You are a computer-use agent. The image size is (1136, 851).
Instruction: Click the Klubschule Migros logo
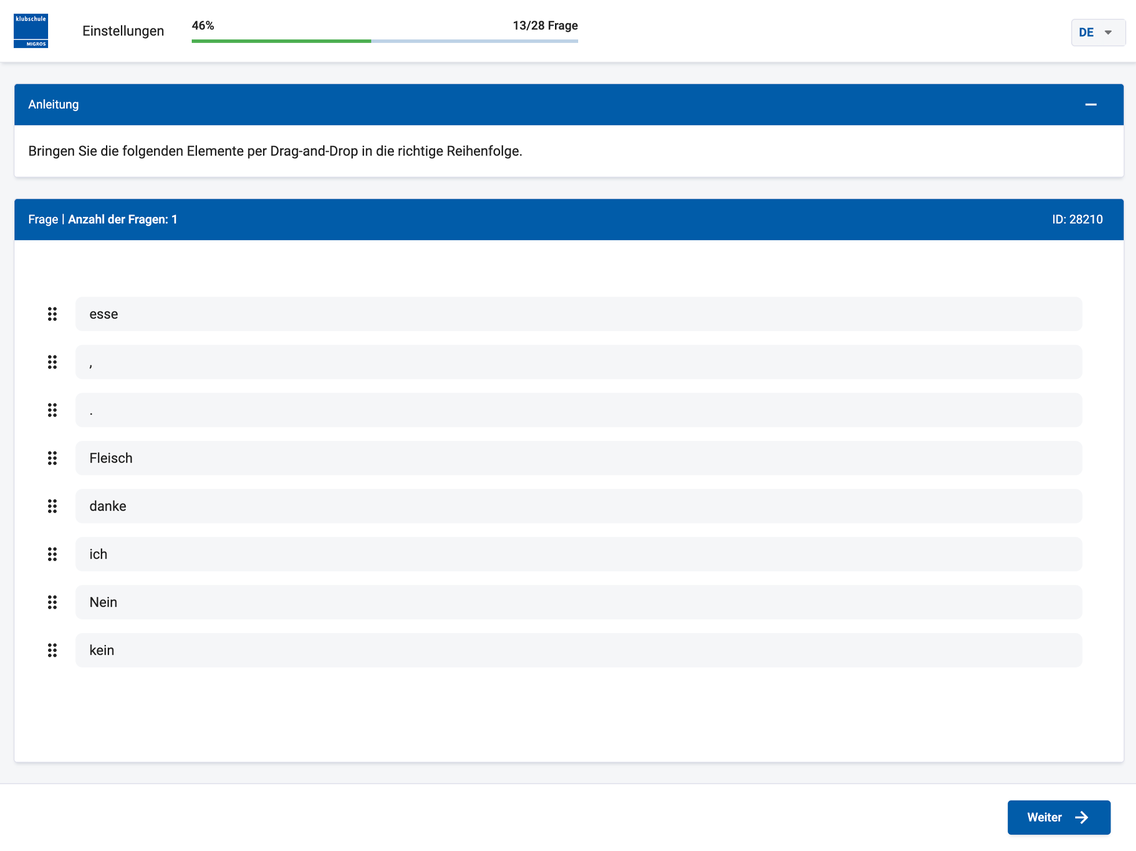31,31
